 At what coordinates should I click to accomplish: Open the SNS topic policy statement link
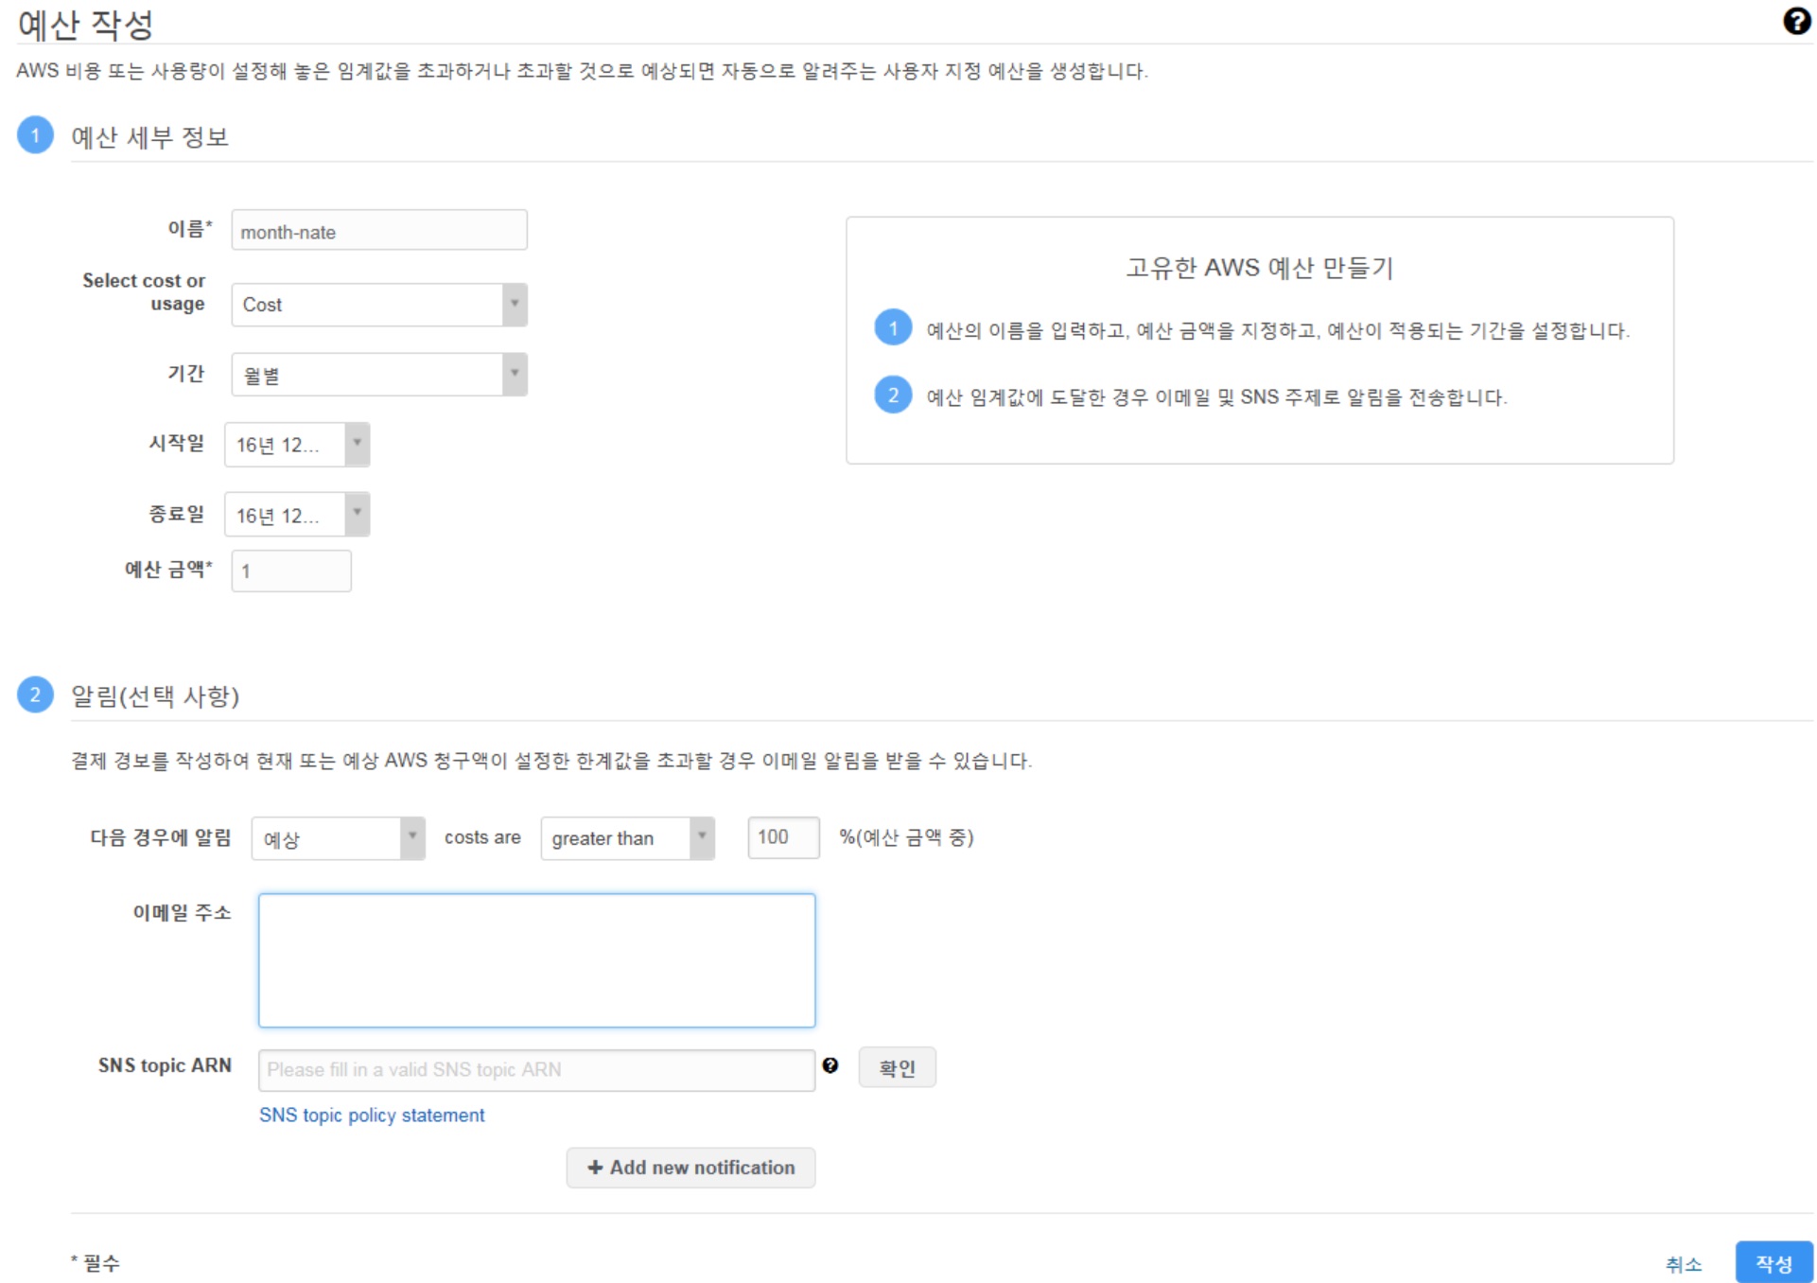tap(372, 1116)
